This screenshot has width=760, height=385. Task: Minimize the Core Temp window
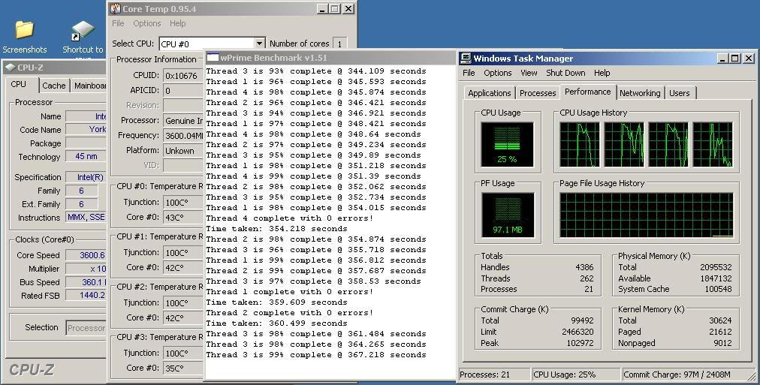323,9
